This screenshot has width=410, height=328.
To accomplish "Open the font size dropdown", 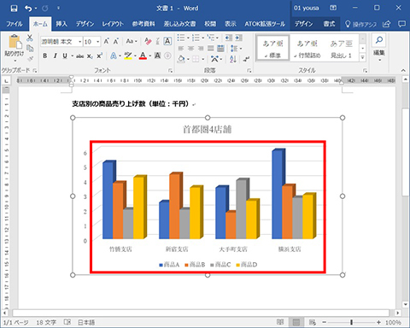I will click(x=98, y=42).
